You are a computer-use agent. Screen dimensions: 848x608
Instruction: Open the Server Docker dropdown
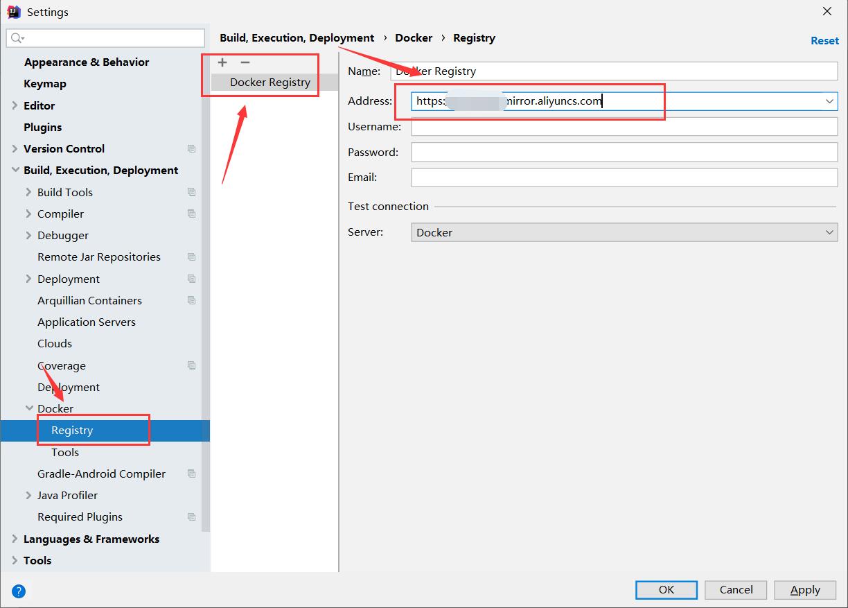pos(624,232)
